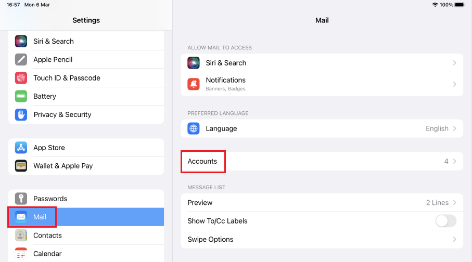
Task: Tap the Apple Pencil icon
Action: pyautogui.click(x=21, y=59)
